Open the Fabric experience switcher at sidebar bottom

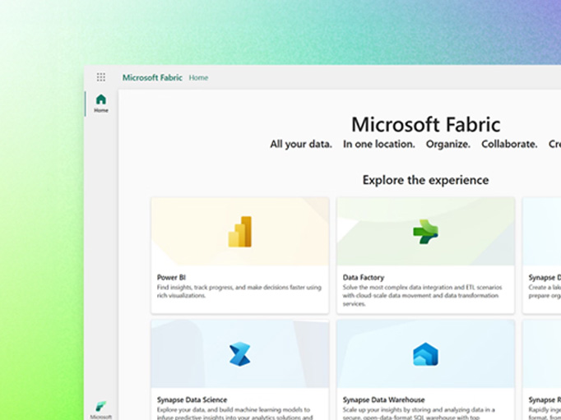click(101, 410)
